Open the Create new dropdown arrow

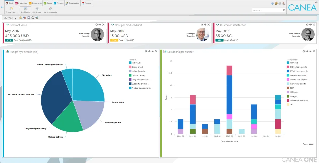[17, 12]
